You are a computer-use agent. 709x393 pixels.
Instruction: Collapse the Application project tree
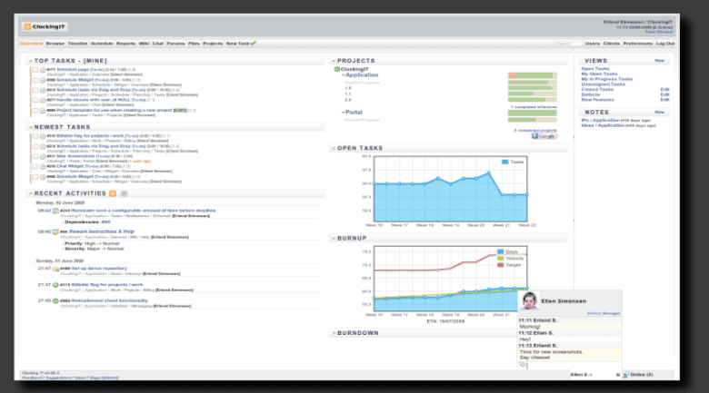(x=342, y=76)
